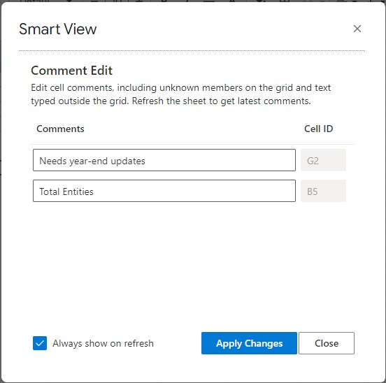Click the Smart View dialog title
386x383 pixels.
(x=58, y=29)
